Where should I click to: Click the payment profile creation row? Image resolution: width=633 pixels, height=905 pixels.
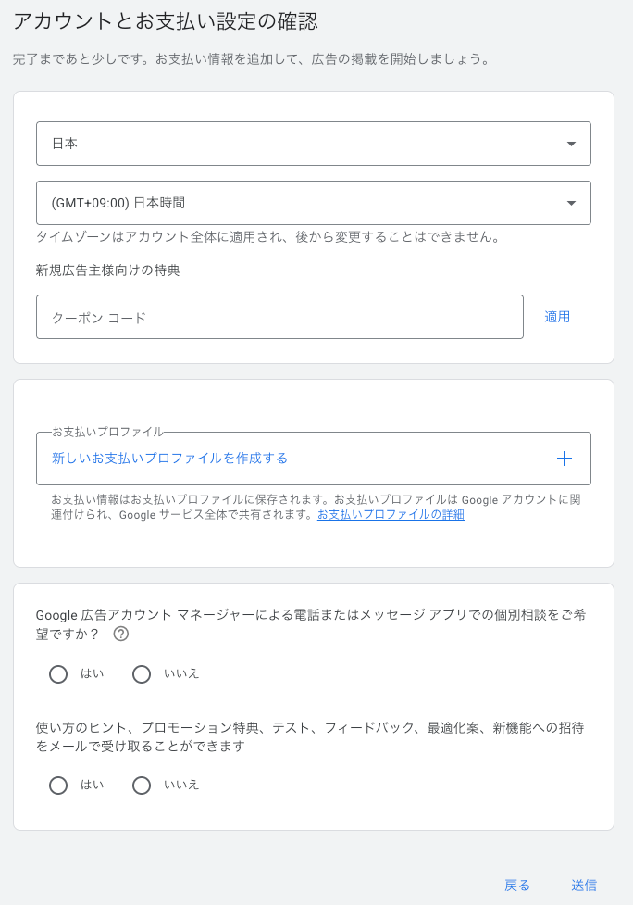pyautogui.click(x=313, y=459)
